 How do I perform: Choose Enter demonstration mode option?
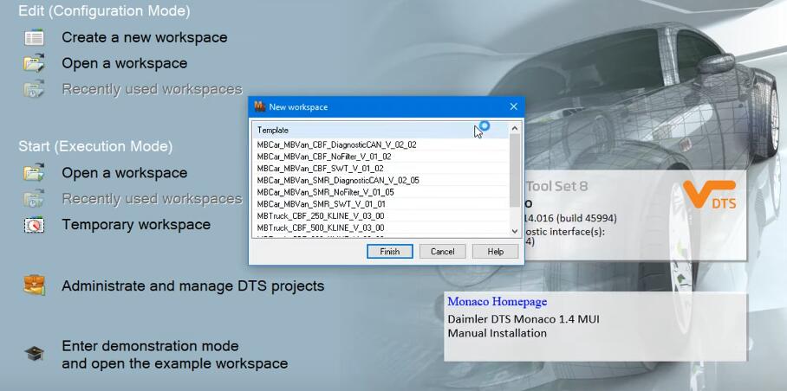click(x=175, y=355)
